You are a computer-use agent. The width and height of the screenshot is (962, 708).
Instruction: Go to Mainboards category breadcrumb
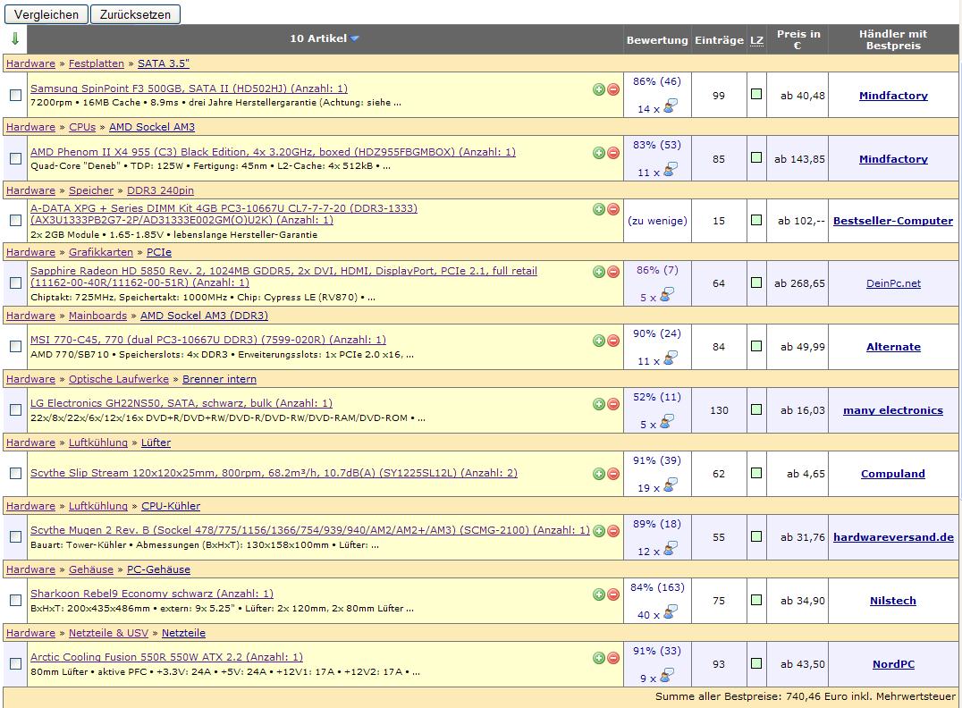[x=97, y=316]
